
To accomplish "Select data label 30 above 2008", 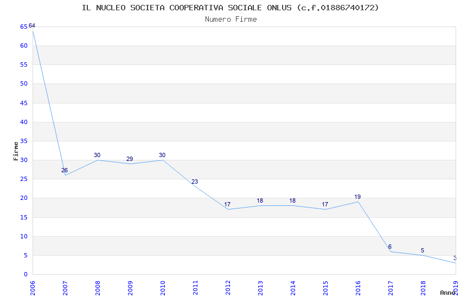I will tap(97, 155).
